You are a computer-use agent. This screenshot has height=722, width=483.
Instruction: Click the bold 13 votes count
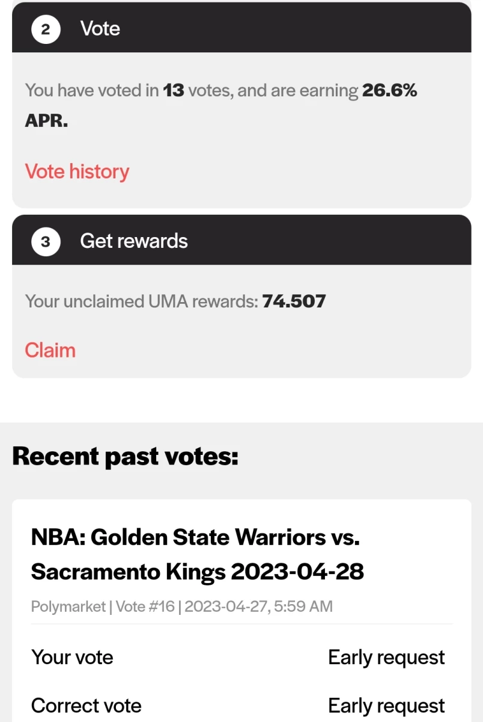(x=174, y=91)
